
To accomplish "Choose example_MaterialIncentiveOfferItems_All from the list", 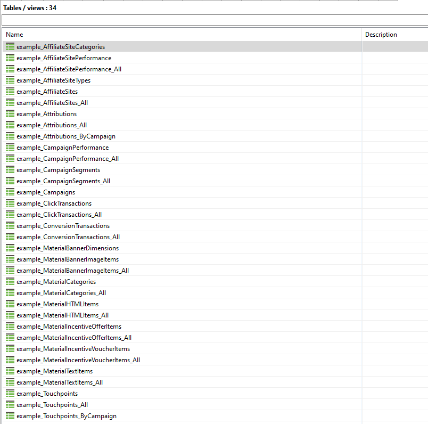I will point(74,338).
